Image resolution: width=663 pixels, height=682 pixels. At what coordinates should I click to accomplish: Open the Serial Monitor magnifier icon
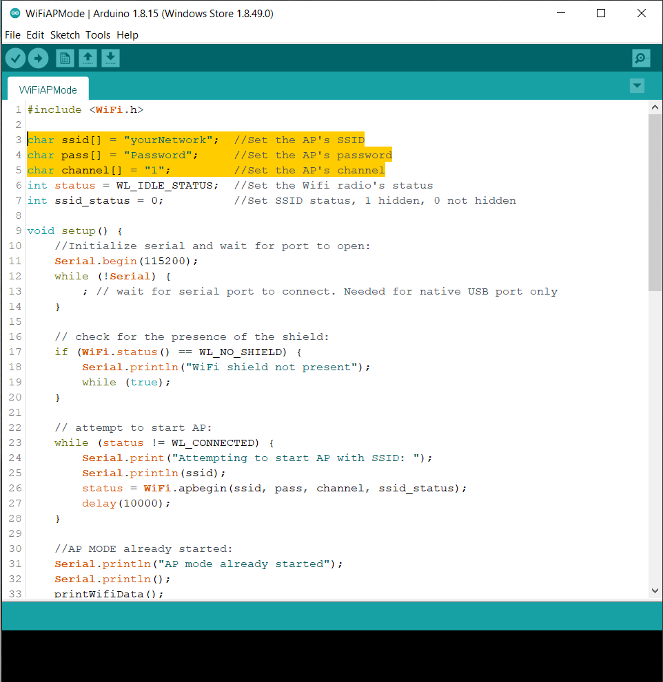click(x=641, y=58)
